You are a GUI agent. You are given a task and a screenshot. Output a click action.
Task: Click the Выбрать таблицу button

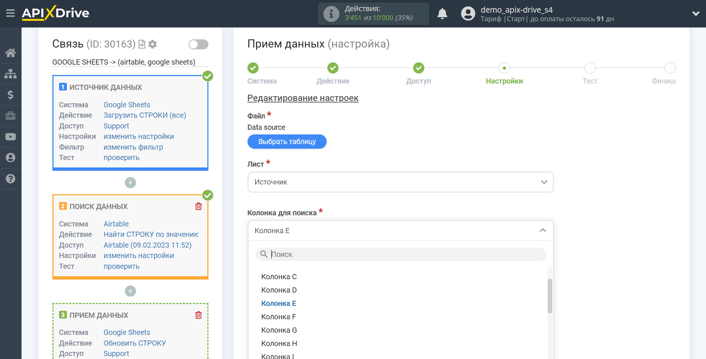pyautogui.click(x=287, y=141)
